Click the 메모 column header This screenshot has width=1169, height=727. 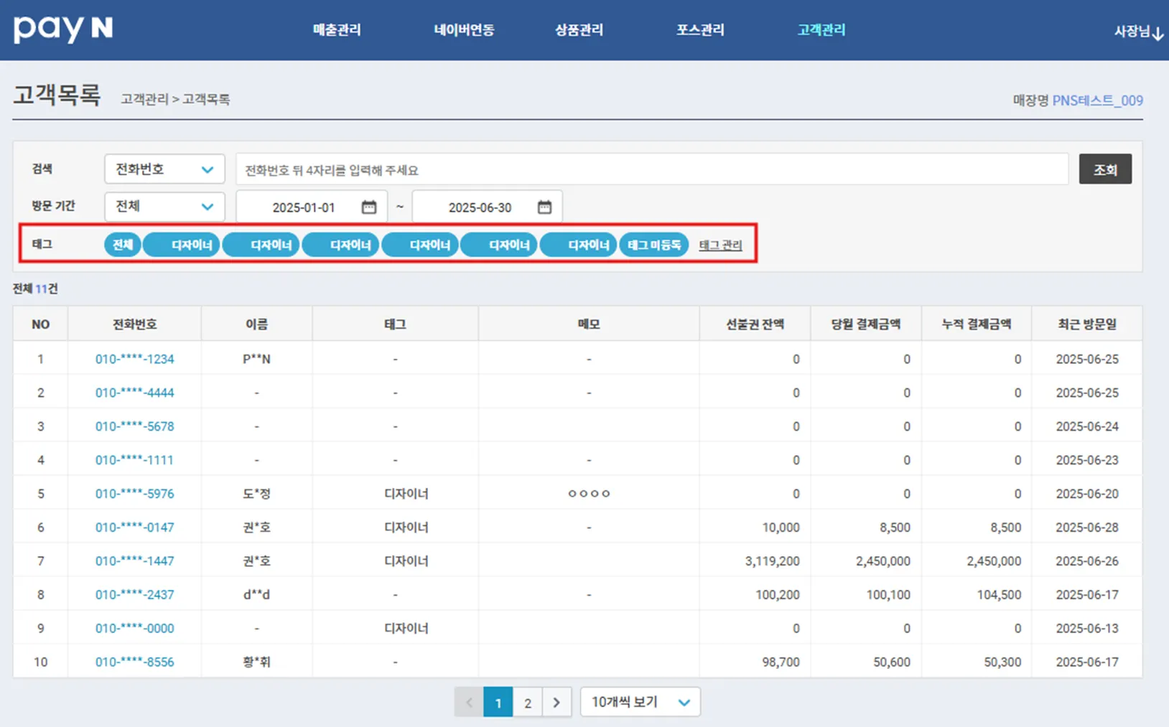[x=589, y=324]
